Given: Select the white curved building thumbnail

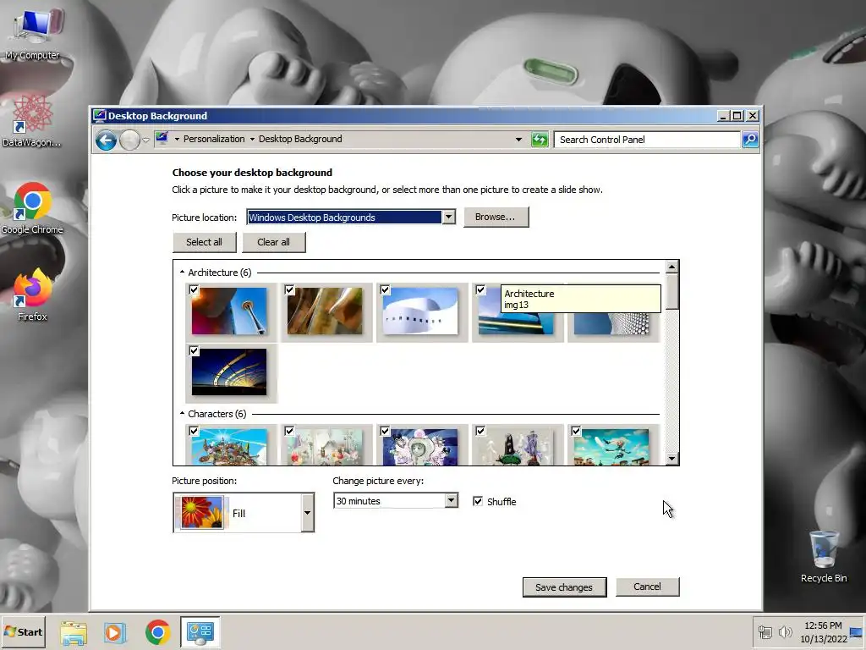Looking at the screenshot, I should (420, 311).
